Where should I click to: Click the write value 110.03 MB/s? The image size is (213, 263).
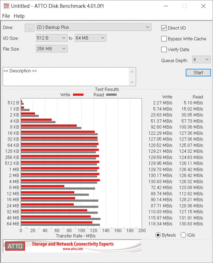point(160,212)
